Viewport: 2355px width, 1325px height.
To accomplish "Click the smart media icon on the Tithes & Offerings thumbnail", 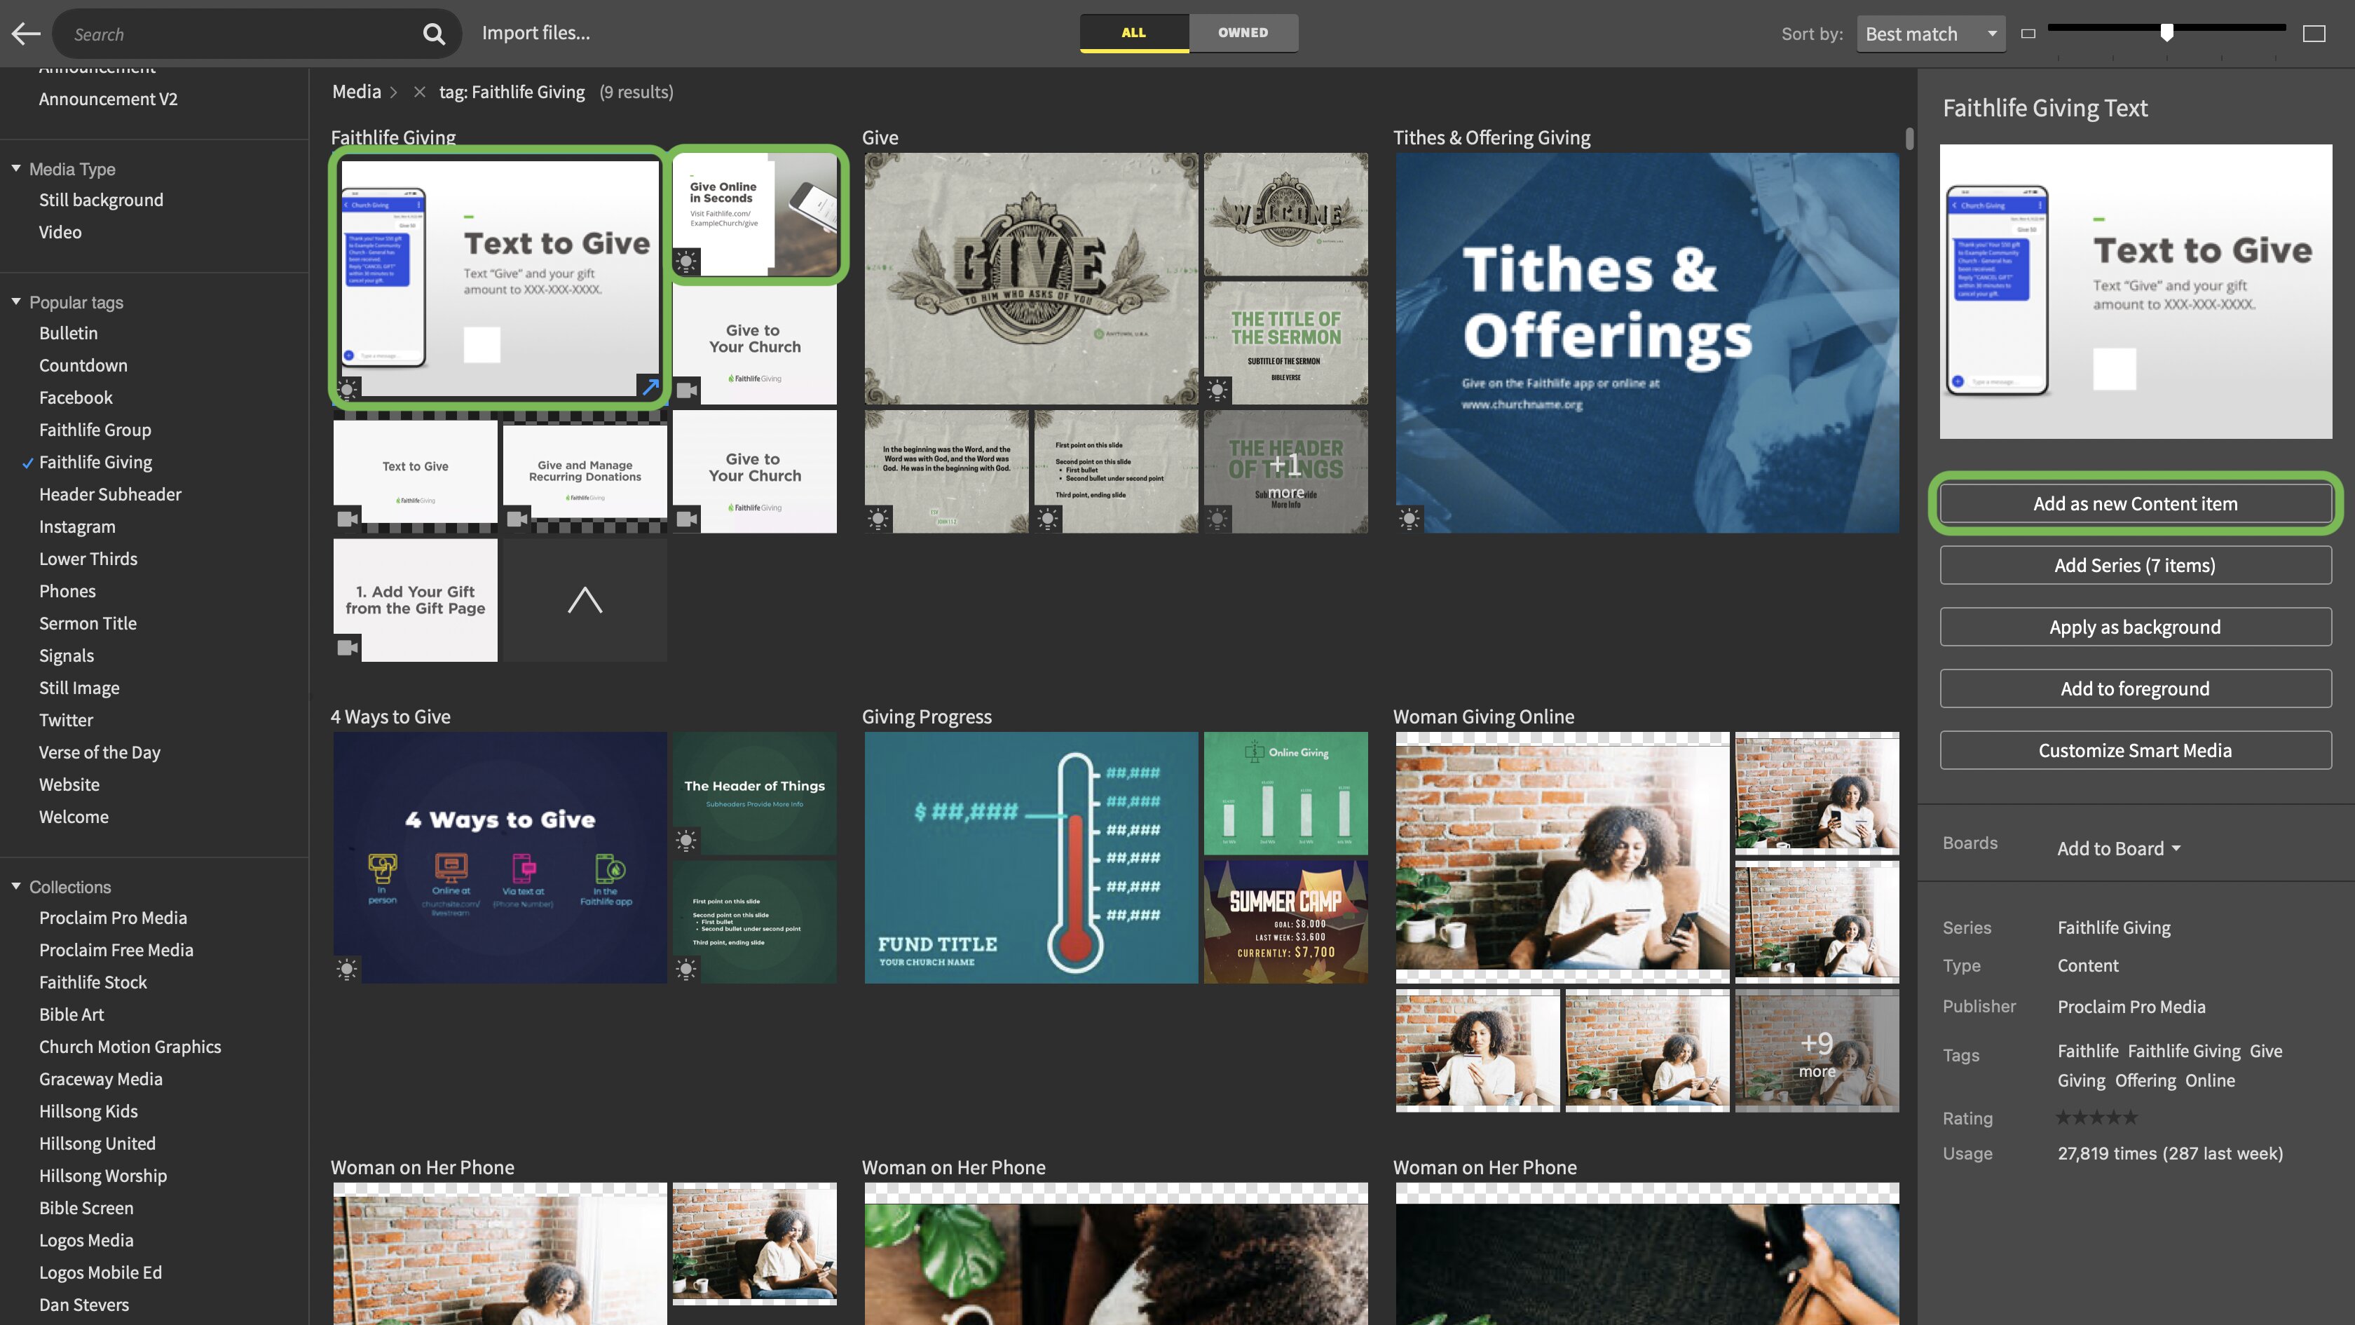I will 1409,519.
